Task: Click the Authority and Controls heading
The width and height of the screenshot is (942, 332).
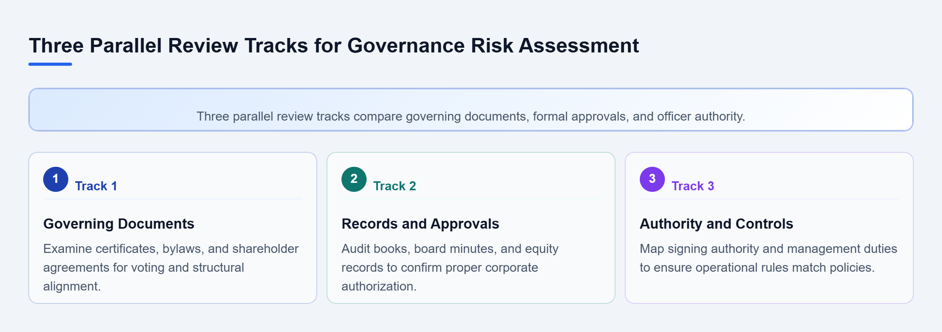Action: (716, 224)
